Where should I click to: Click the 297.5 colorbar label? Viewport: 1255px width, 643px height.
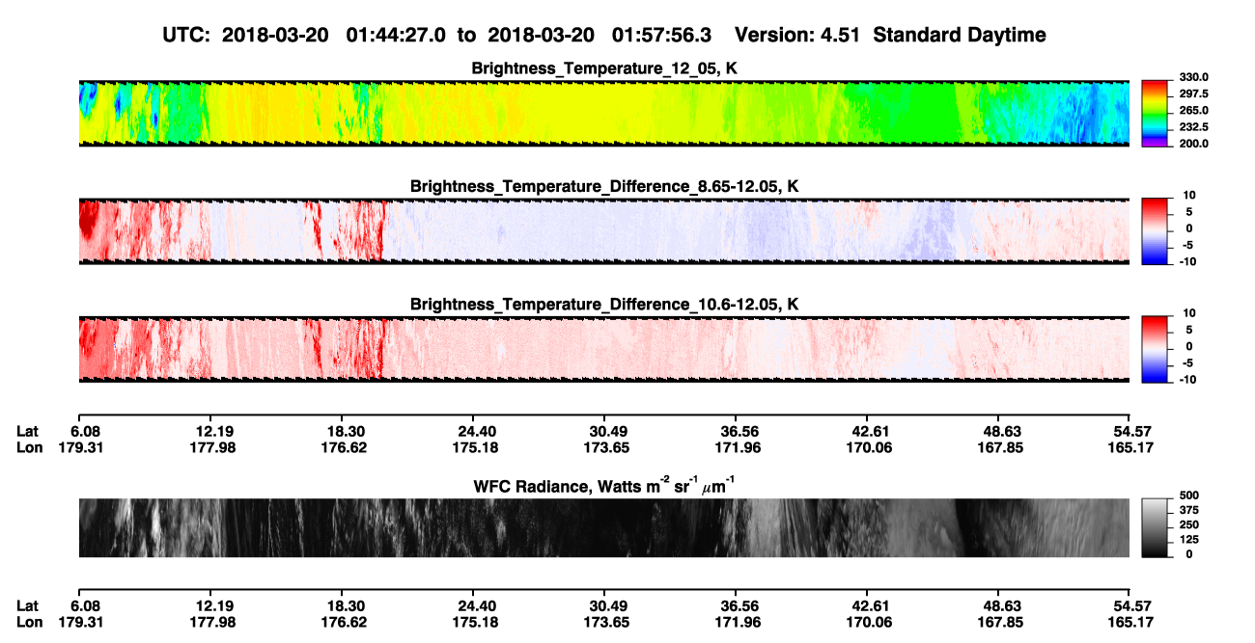pos(1194,94)
